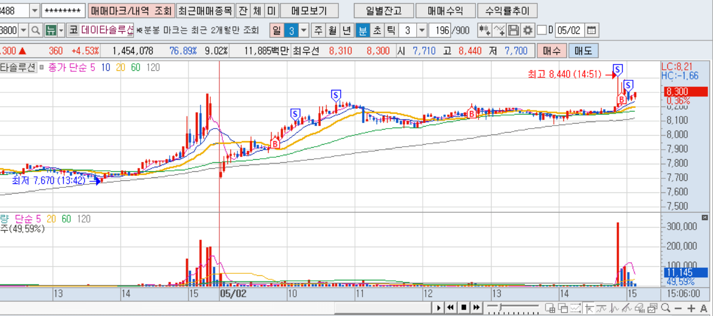Click the 최고 8,440 (14:51) label

(564, 74)
